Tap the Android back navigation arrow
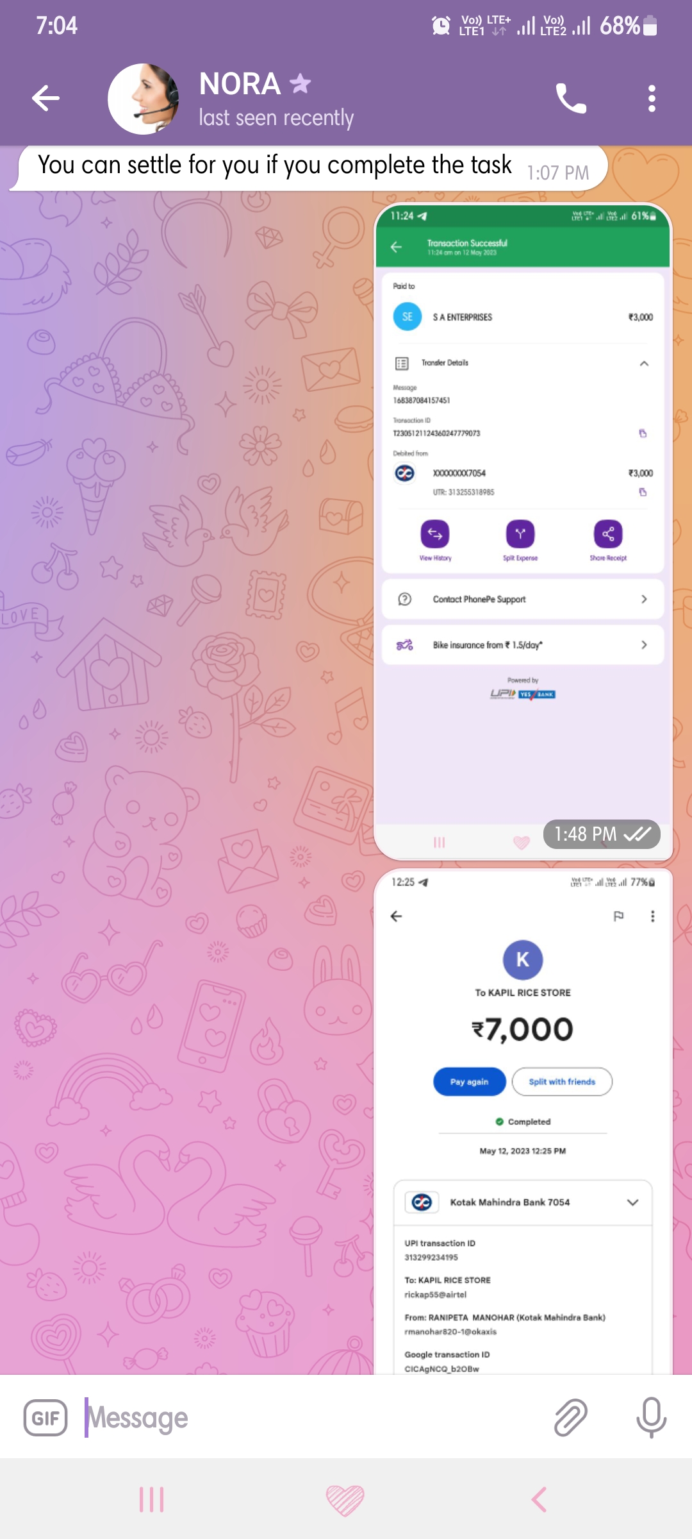Viewport: 692px width, 1539px height. [x=540, y=1499]
